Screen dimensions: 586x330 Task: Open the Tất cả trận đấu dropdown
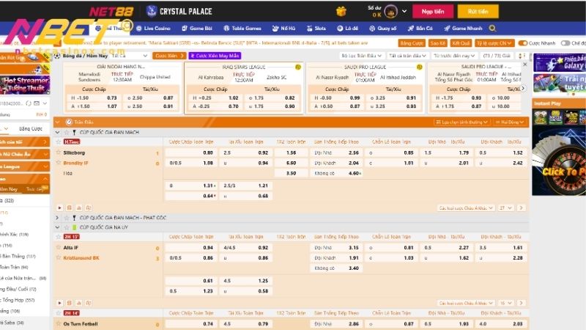tap(407, 56)
